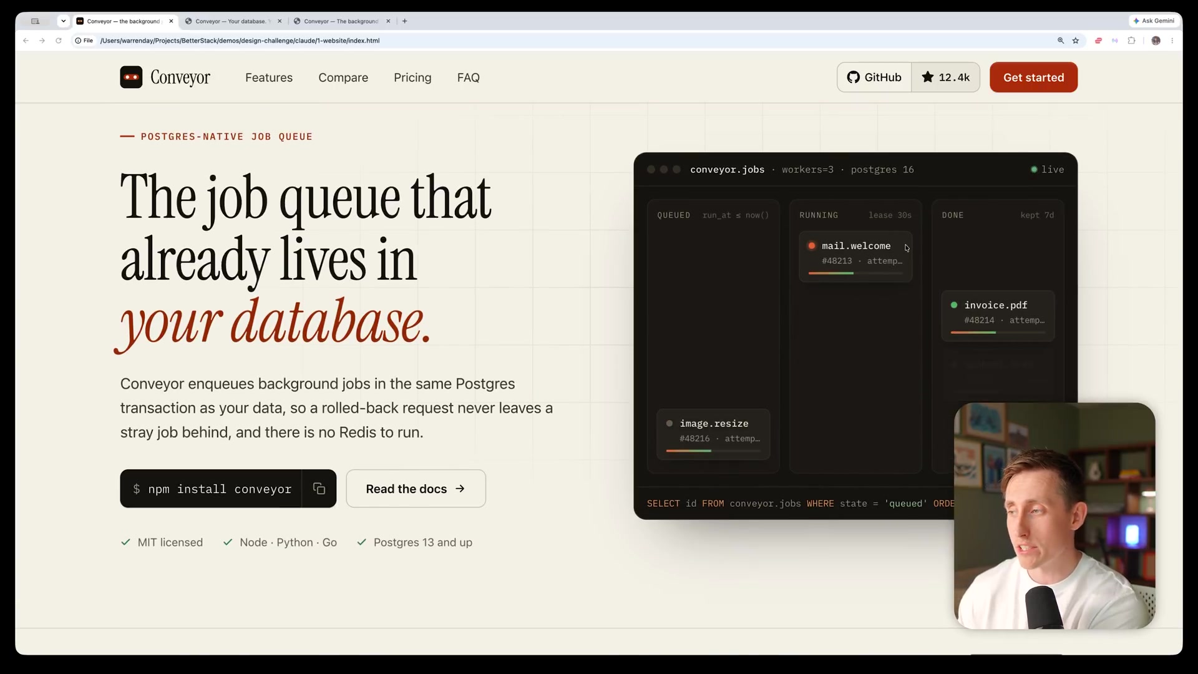Click 'kept 7d' label
Viewport: 1198px width, 674px height.
pyautogui.click(x=1037, y=215)
